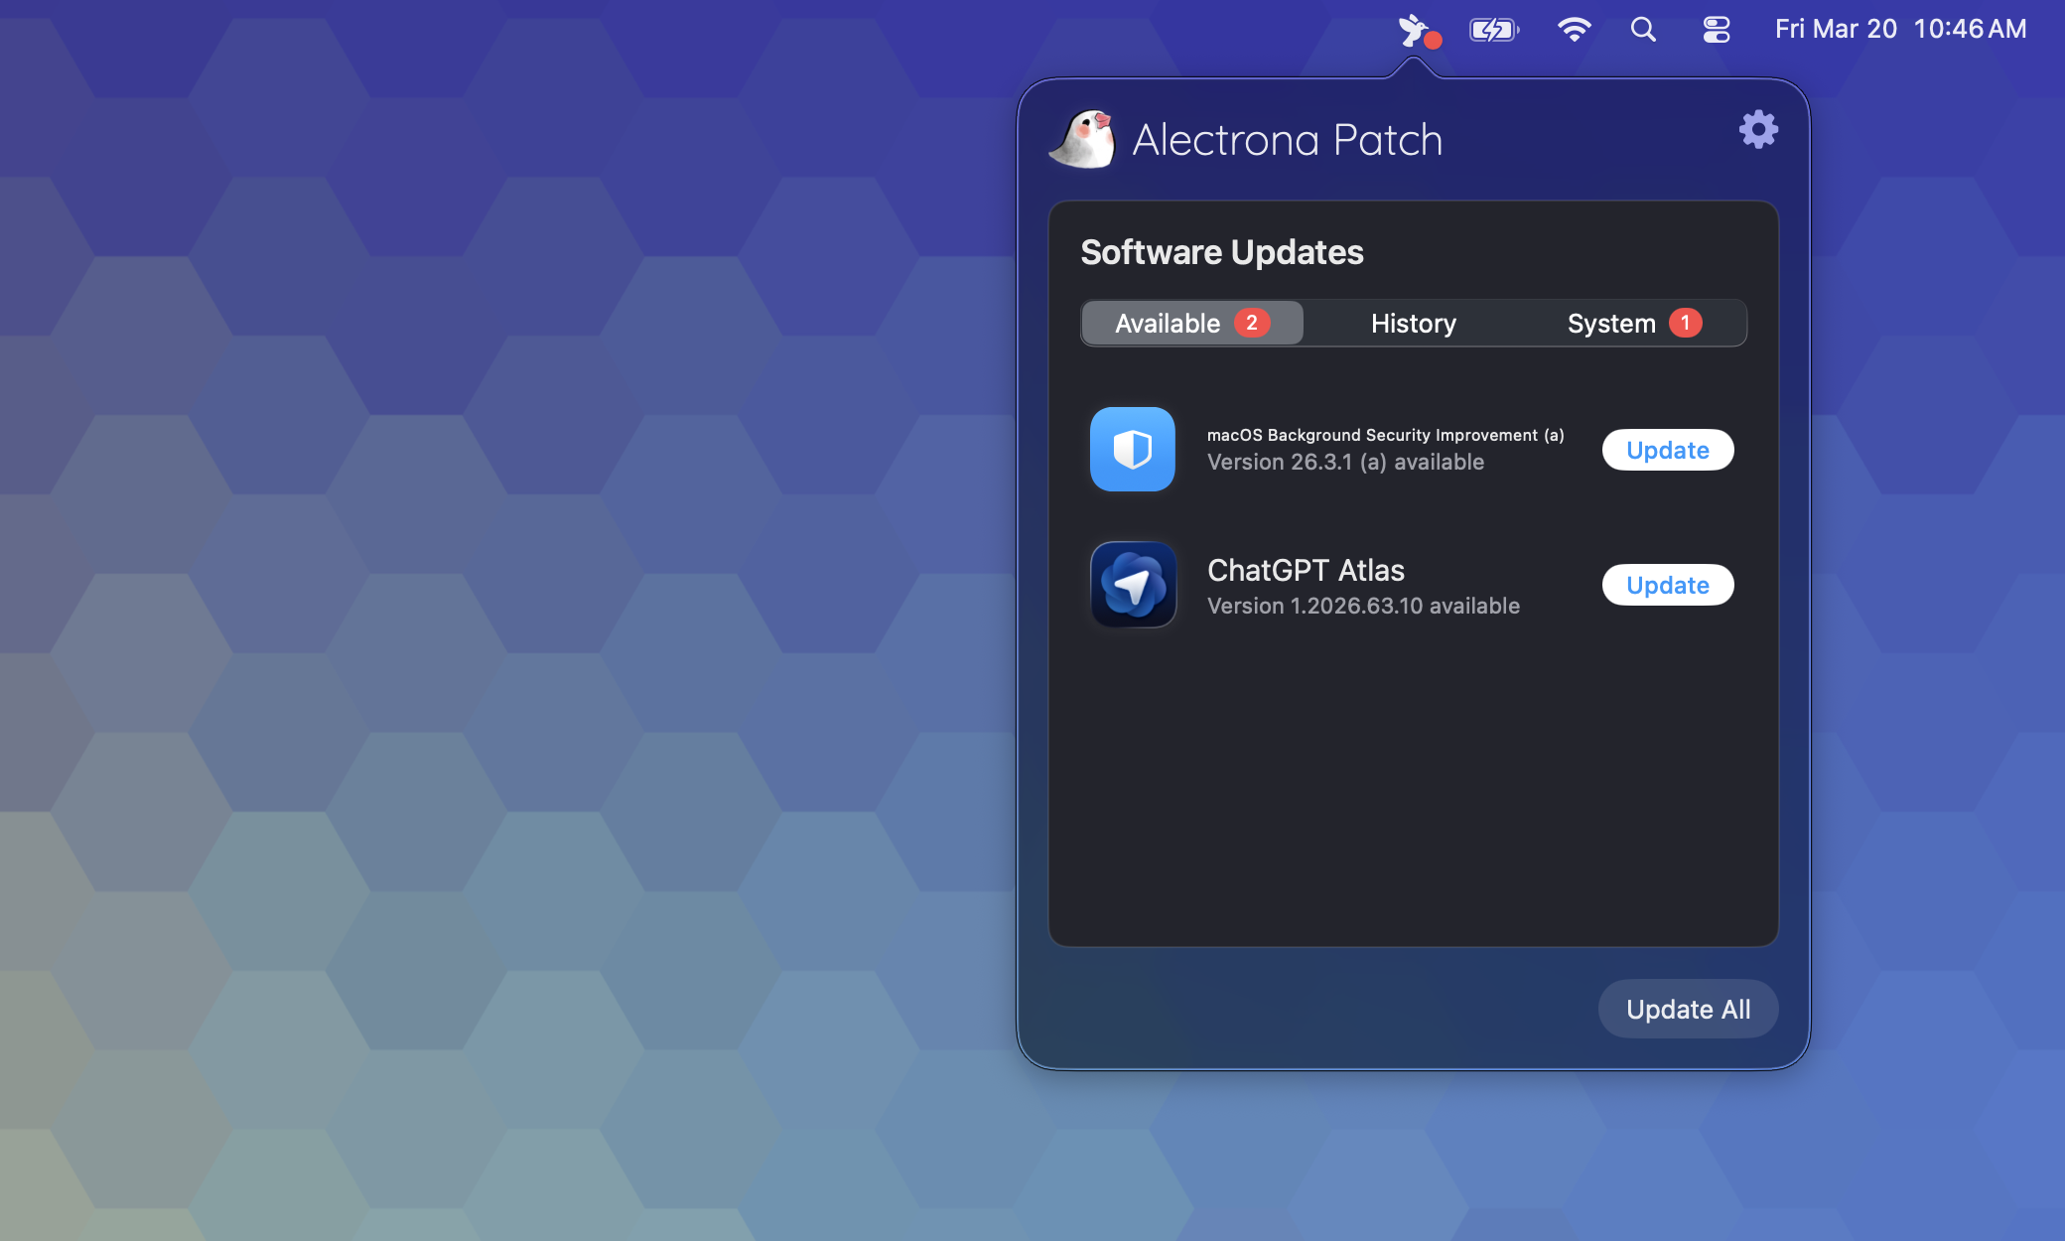Switch to the Available tab
This screenshot has height=1241, width=2065.
click(x=1168, y=324)
